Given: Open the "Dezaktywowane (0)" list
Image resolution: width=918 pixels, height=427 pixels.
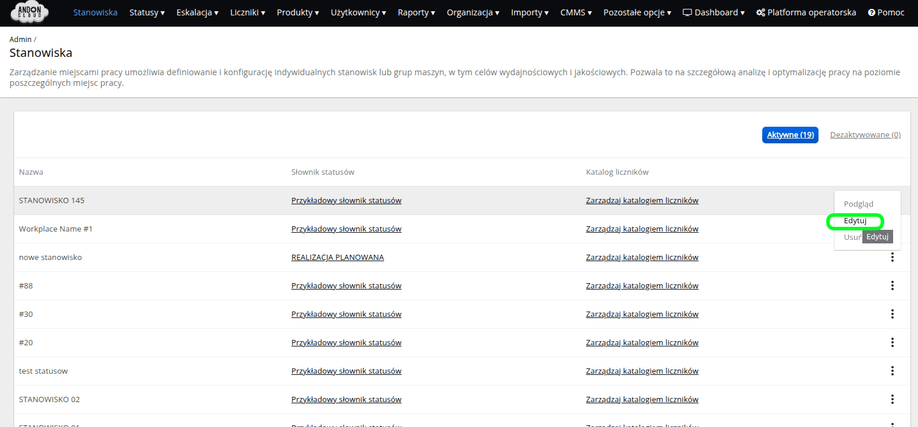Looking at the screenshot, I should tap(865, 134).
